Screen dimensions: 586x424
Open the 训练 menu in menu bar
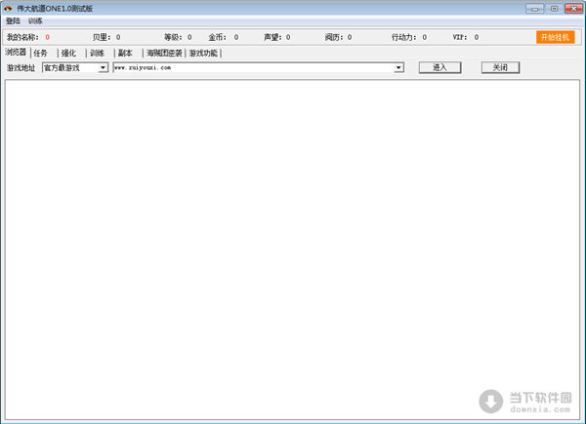(35, 20)
